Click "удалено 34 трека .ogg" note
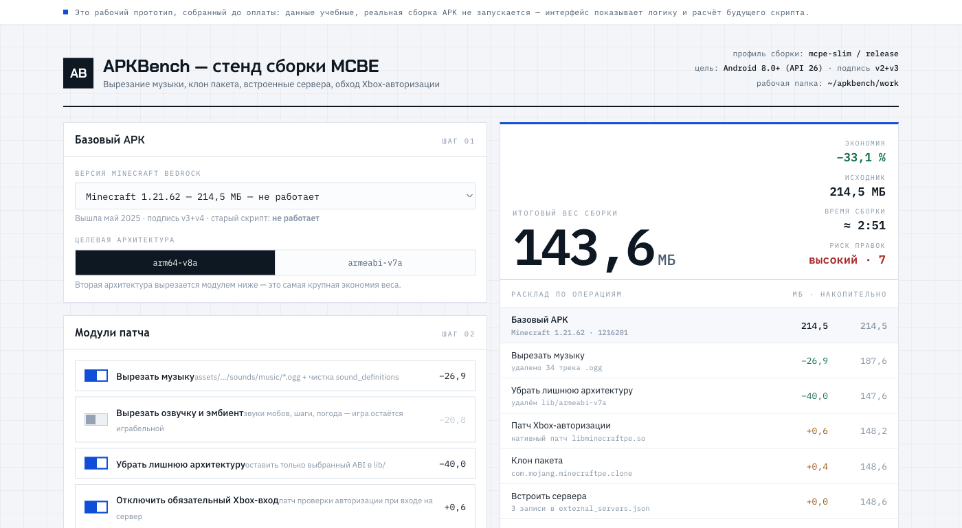The image size is (962, 528). 557,368
